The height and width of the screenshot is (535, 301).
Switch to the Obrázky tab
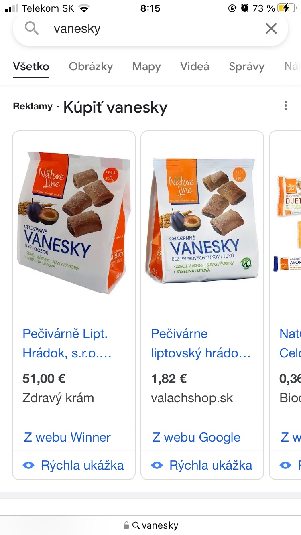click(91, 67)
